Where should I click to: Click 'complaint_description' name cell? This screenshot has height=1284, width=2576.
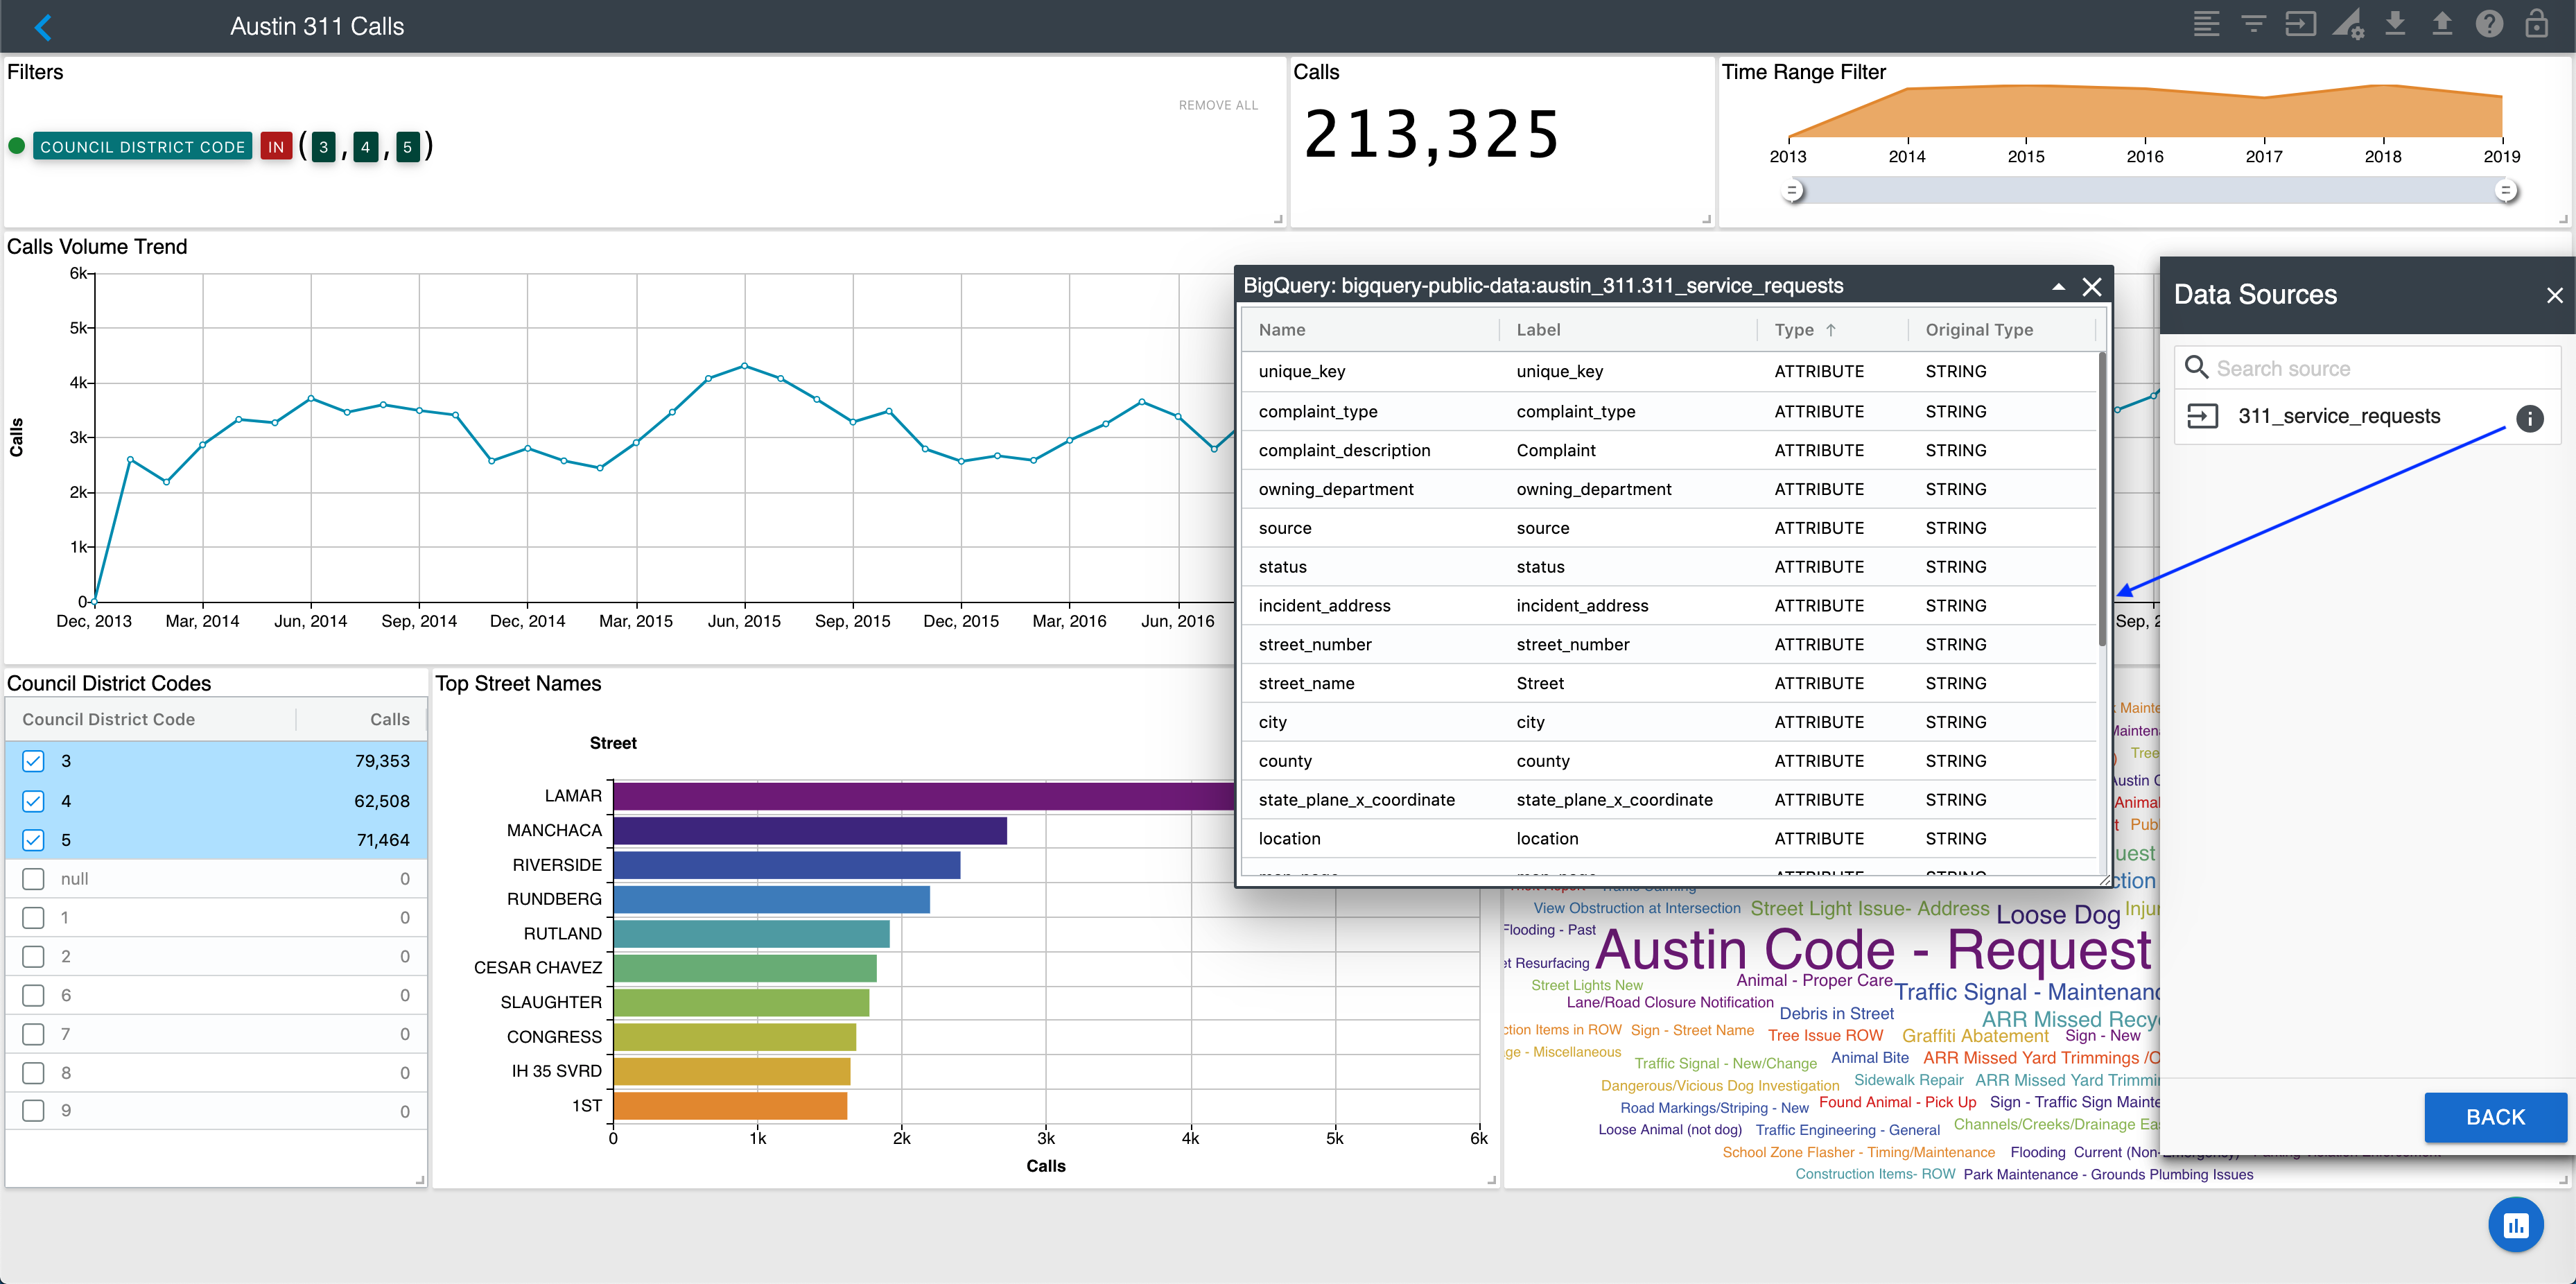(1344, 450)
